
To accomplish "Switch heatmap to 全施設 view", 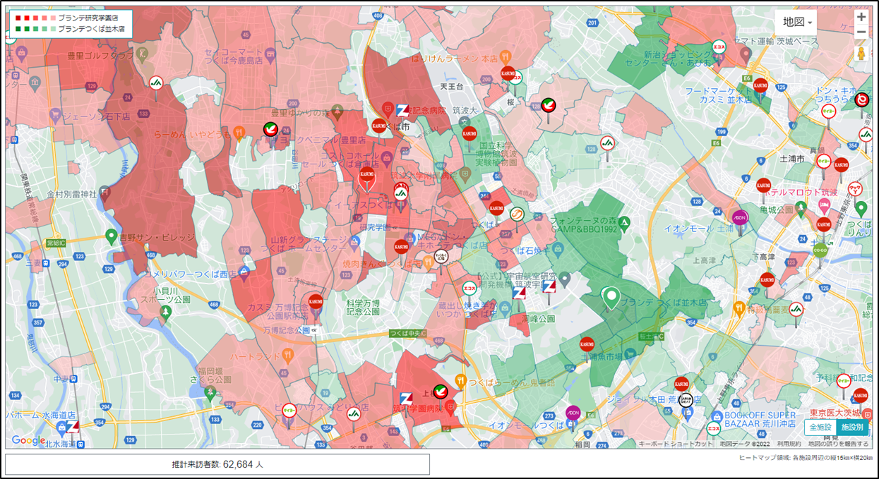I will [x=820, y=428].
